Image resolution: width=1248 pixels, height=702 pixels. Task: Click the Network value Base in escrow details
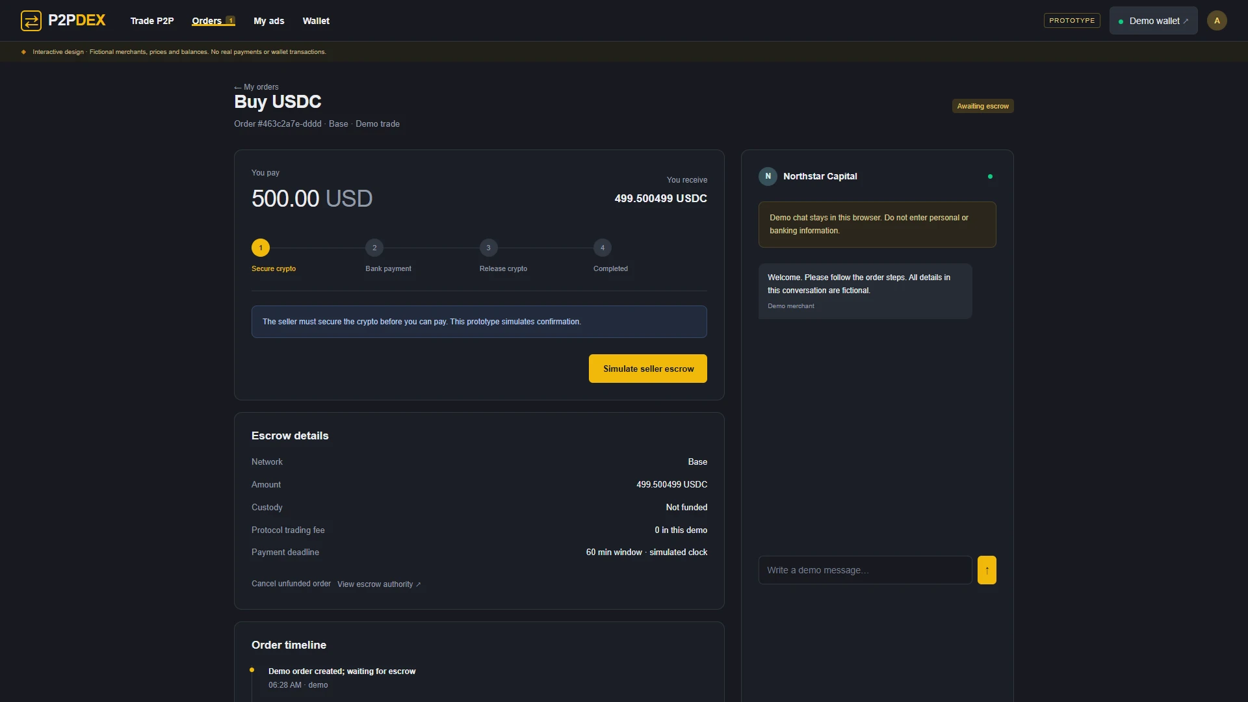[x=697, y=462]
